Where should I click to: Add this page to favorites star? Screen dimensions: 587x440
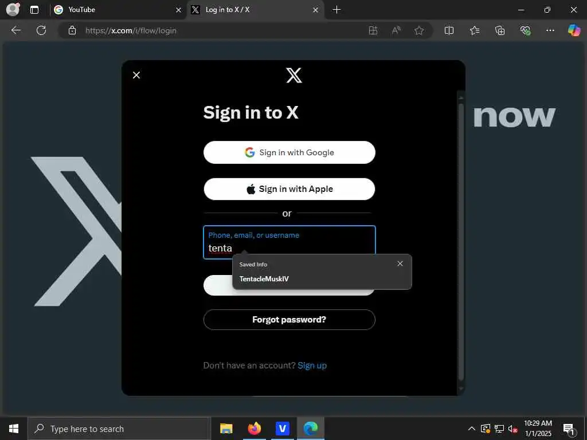[x=419, y=30]
